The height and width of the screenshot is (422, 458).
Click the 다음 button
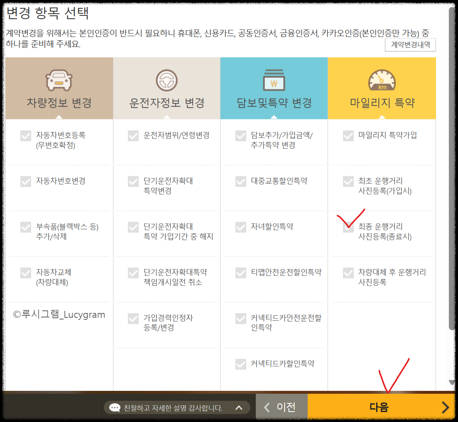point(381,407)
